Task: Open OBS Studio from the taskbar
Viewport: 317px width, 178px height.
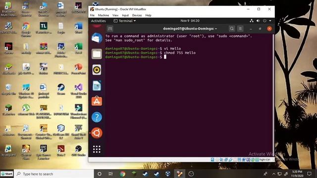Action: [x=191, y=174]
